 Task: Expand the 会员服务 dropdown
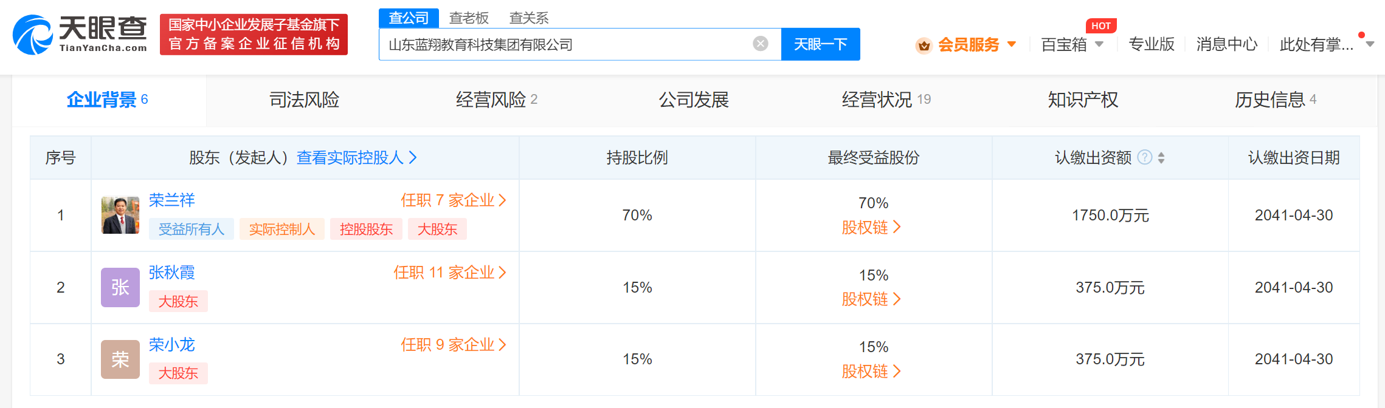1012,44
